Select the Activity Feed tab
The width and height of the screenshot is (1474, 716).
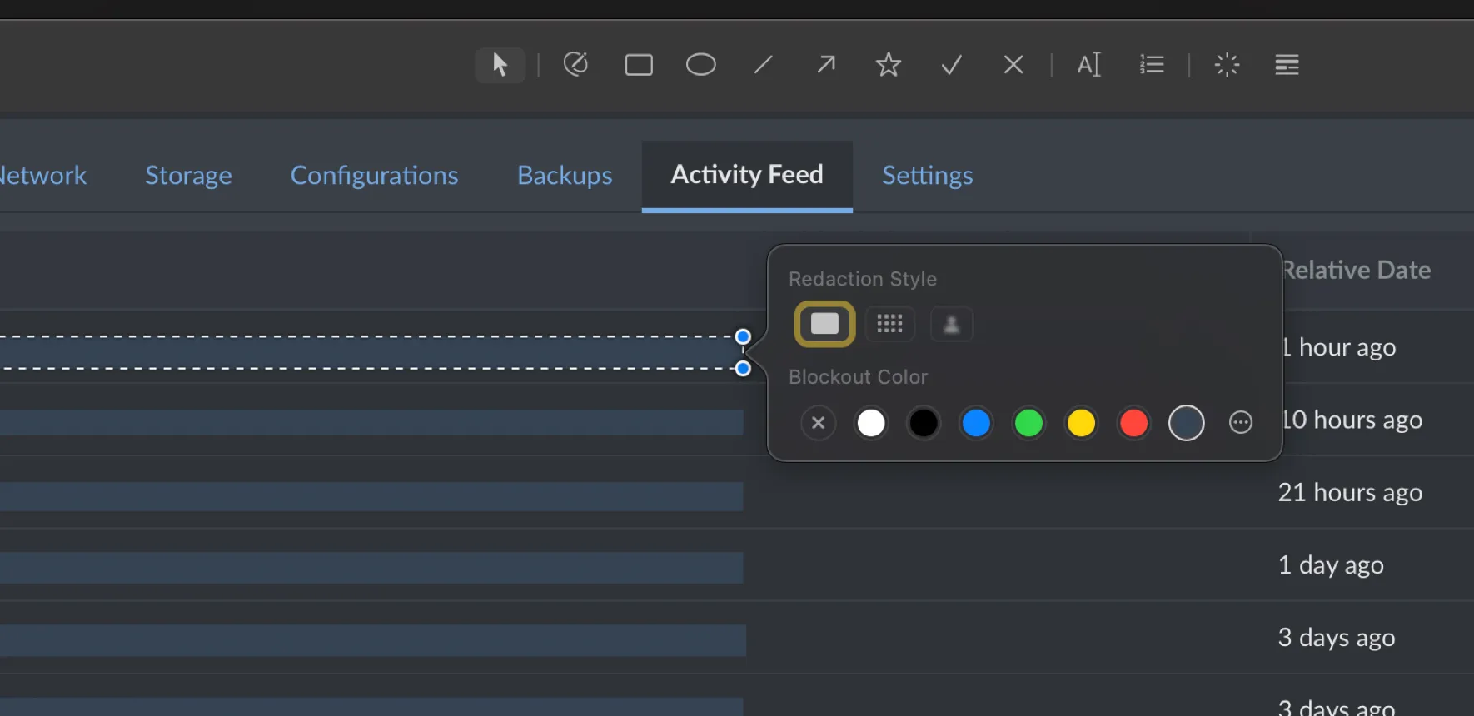tap(747, 175)
